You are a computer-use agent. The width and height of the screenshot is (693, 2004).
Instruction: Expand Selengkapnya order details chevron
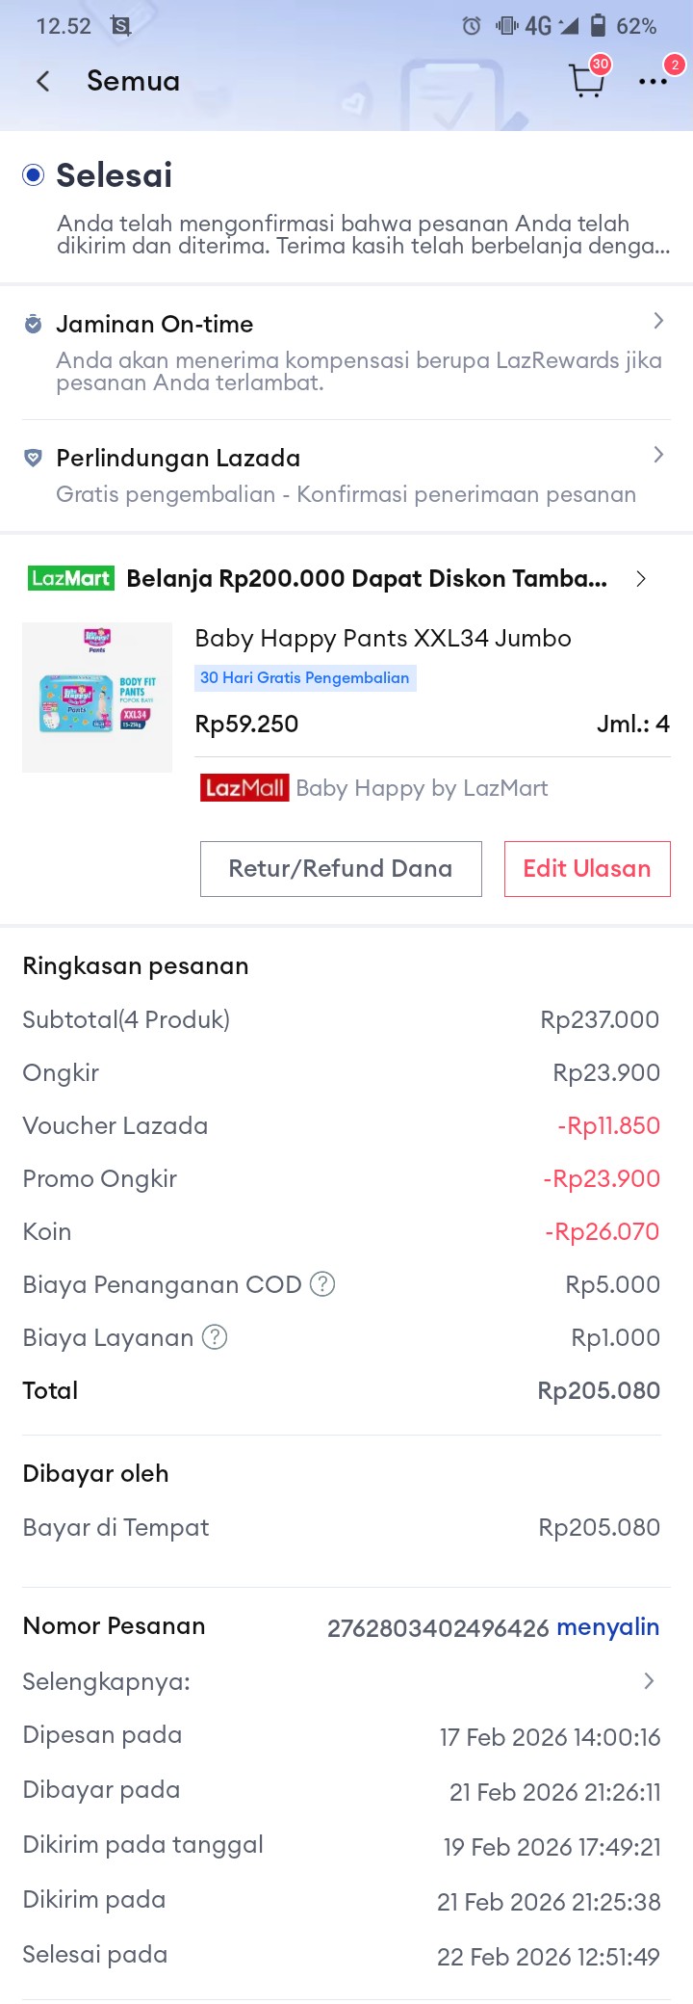tap(649, 1681)
